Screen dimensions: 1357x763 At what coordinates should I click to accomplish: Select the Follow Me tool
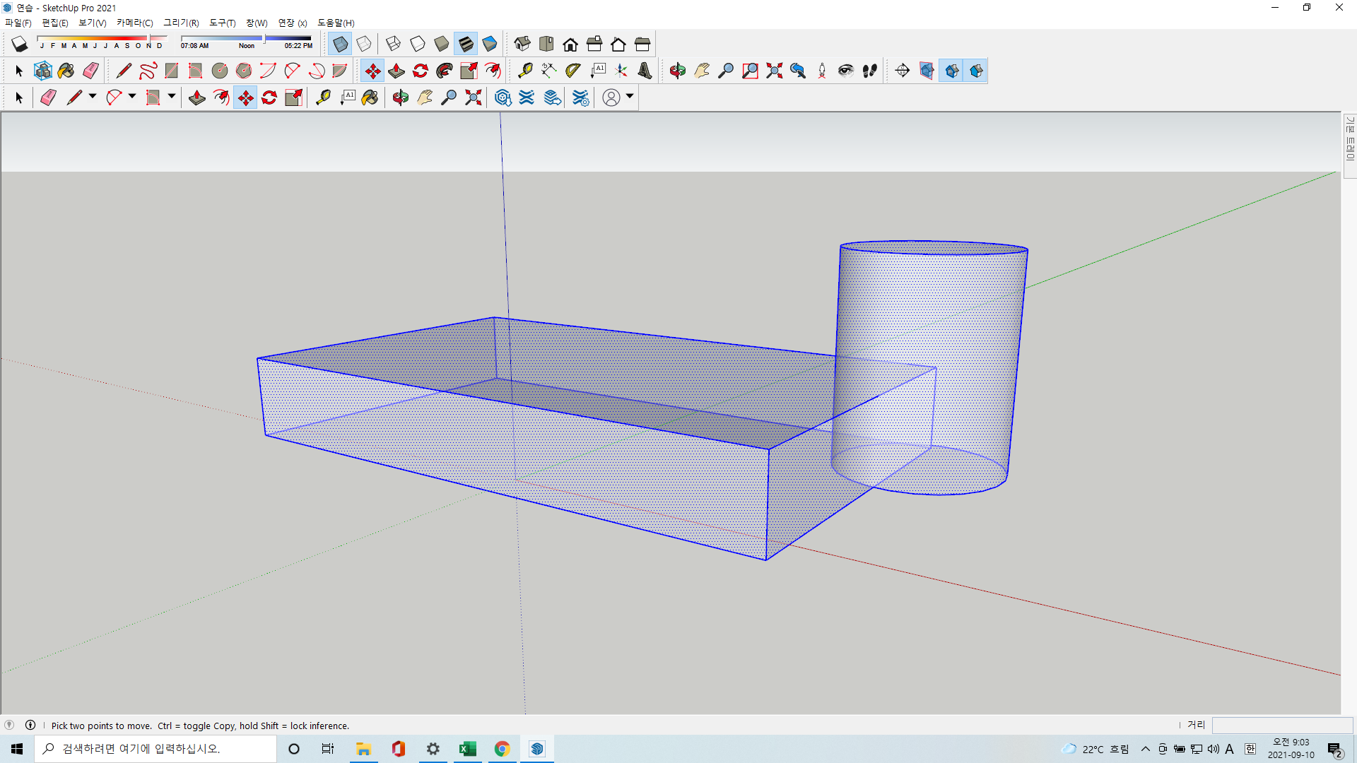point(445,71)
